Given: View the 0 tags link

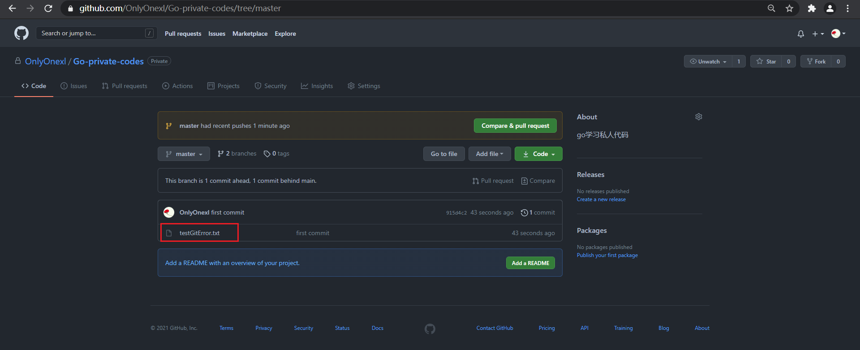Looking at the screenshot, I should pyautogui.click(x=277, y=154).
